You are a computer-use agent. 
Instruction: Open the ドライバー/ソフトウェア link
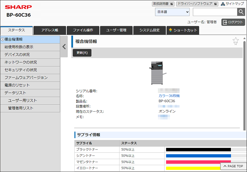197,4
